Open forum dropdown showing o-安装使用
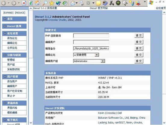 [x=86, y=55]
